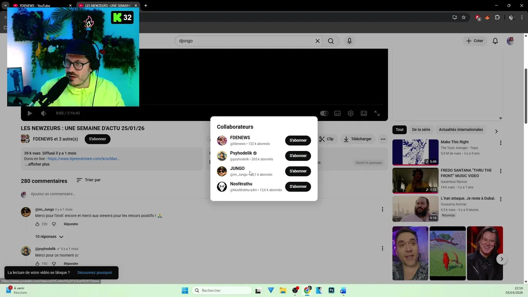This screenshot has width=528, height=297.
Task: Open Nosférathu avatar in the Collaborateurs list
Action: tap(222, 187)
